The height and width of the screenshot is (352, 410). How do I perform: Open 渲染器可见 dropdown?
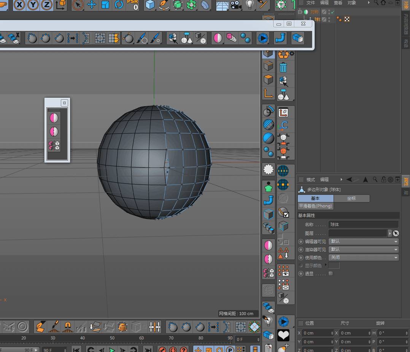click(364, 250)
